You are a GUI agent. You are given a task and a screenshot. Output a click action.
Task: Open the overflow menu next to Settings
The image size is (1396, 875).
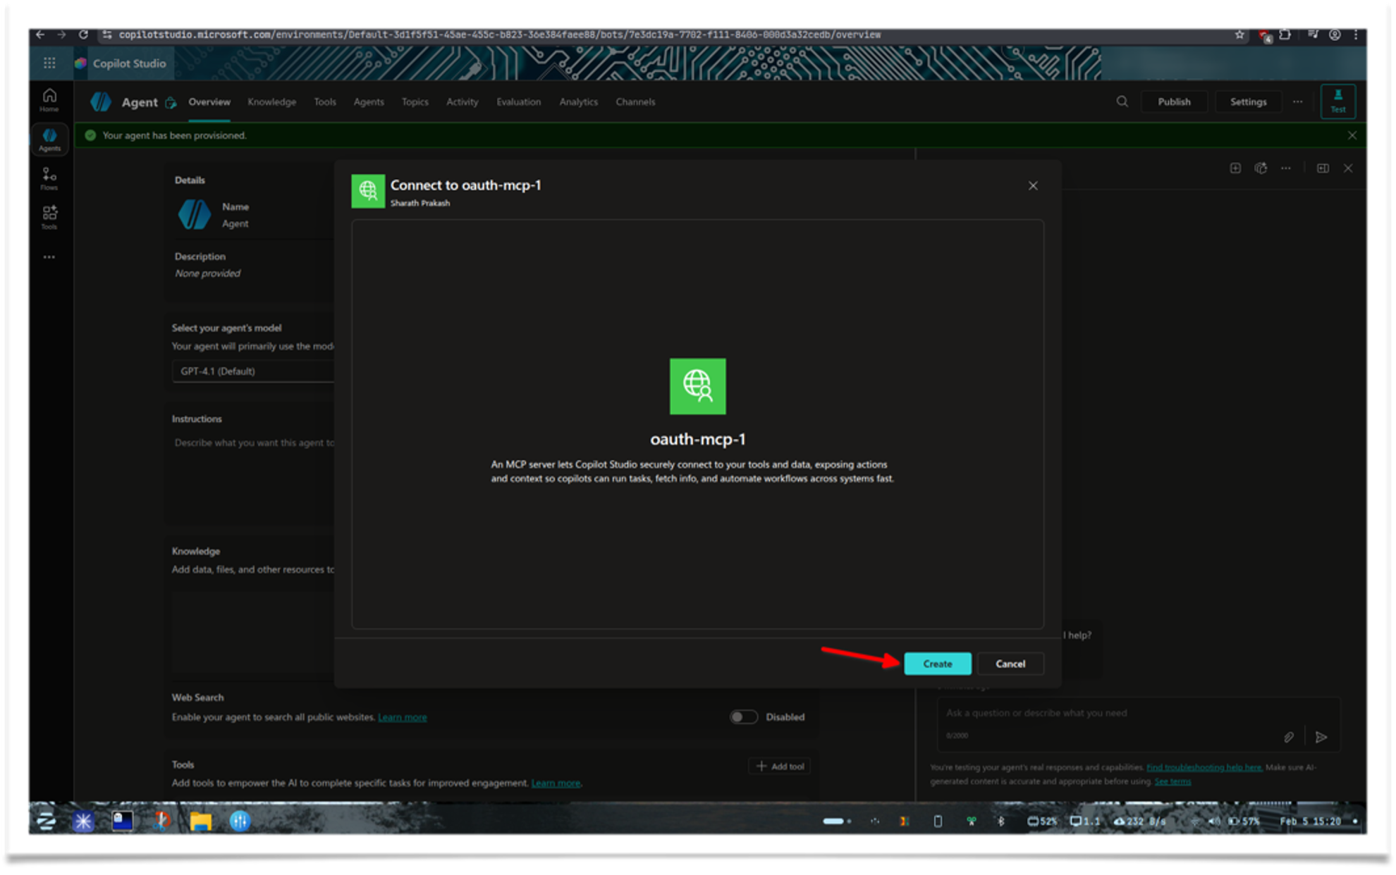tap(1297, 101)
